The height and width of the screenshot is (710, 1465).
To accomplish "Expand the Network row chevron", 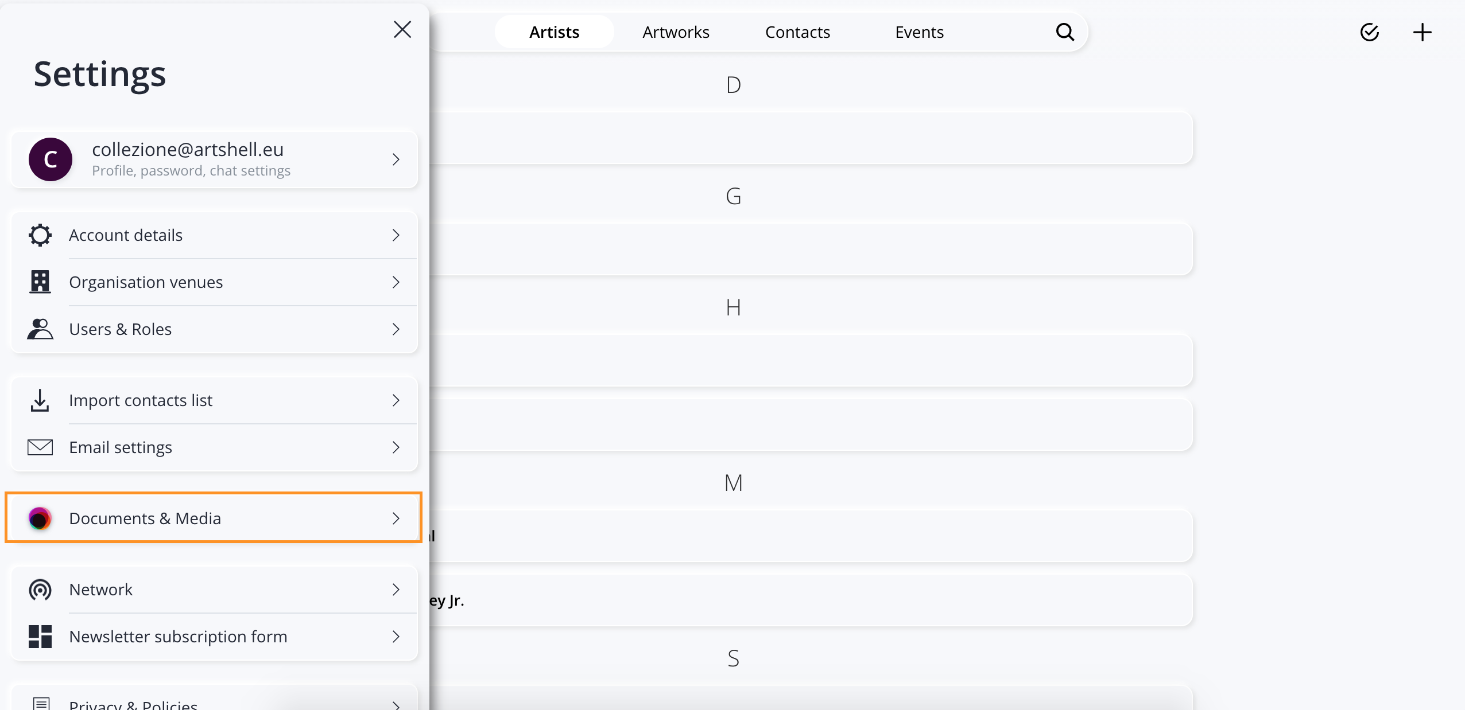I will (x=396, y=590).
